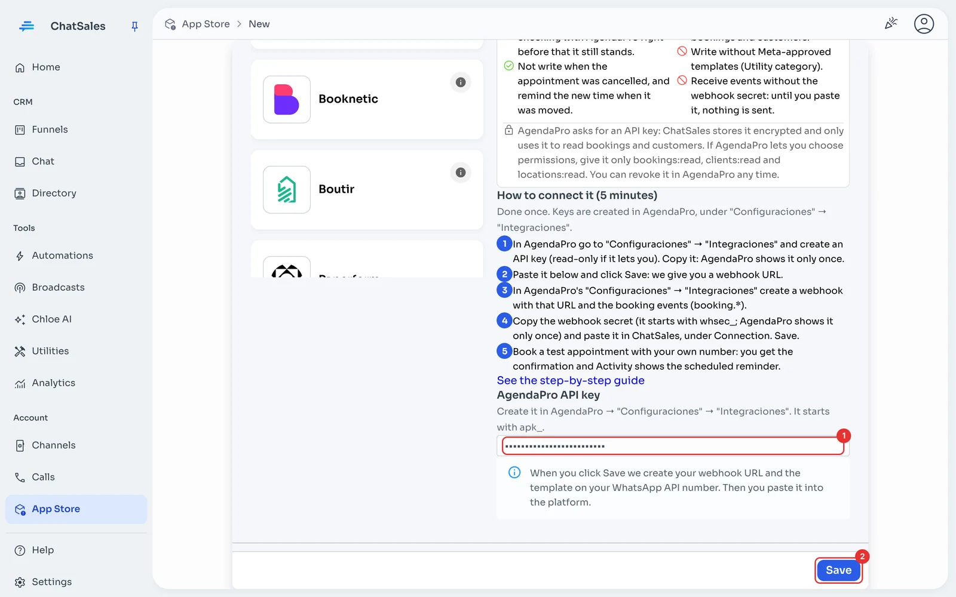The width and height of the screenshot is (956, 597).
Task: Click the info icon beside webhook notice
Action: pos(514,473)
